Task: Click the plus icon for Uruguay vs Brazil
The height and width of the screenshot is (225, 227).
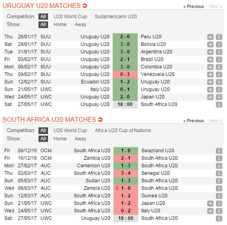Action: pyautogui.click(x=210, y=59)
